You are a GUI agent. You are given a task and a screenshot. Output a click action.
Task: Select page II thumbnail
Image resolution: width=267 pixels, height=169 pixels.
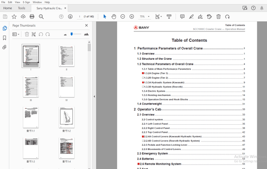click(x=67, y=56)
